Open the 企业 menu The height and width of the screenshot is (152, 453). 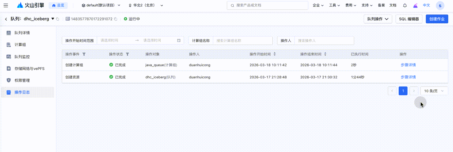coord(318,5)
